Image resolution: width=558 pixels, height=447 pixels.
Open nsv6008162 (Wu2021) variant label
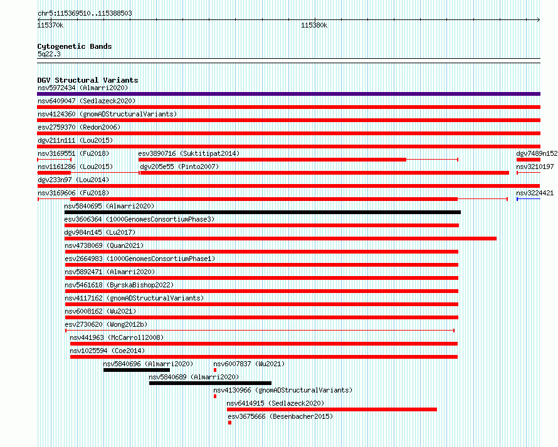tap(100, 311)
